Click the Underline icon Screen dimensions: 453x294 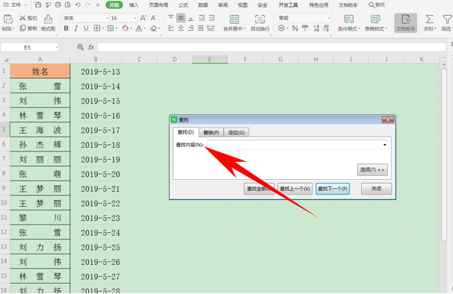point(86,28)
